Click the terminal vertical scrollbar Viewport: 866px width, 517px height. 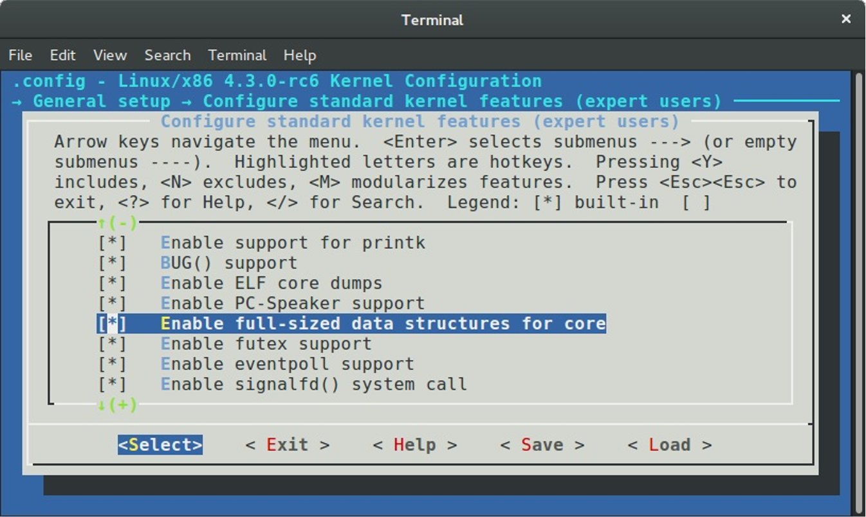pyautogui.click(x=858, y=289)
